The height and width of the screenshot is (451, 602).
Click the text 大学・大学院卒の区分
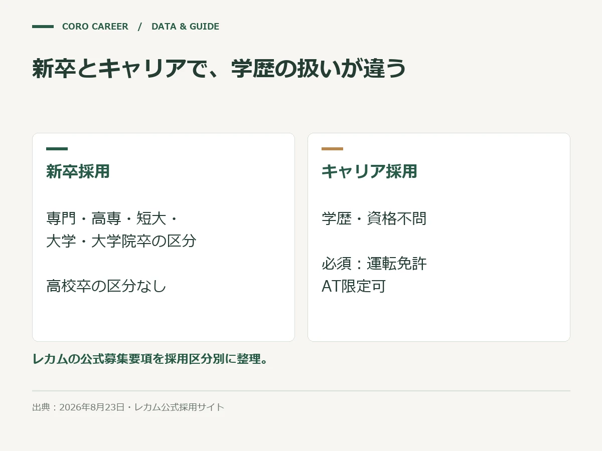click(x=121, y=241)
